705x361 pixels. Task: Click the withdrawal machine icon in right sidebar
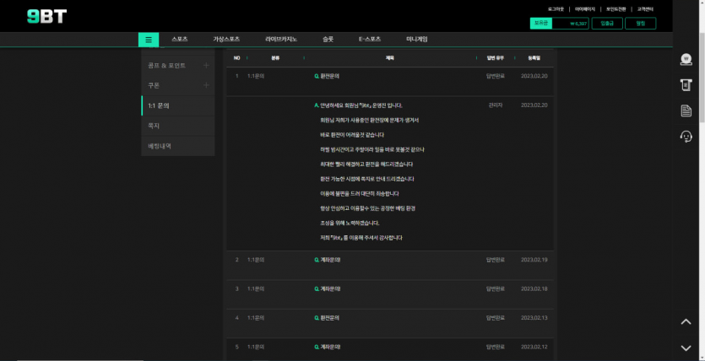point(686,84)
